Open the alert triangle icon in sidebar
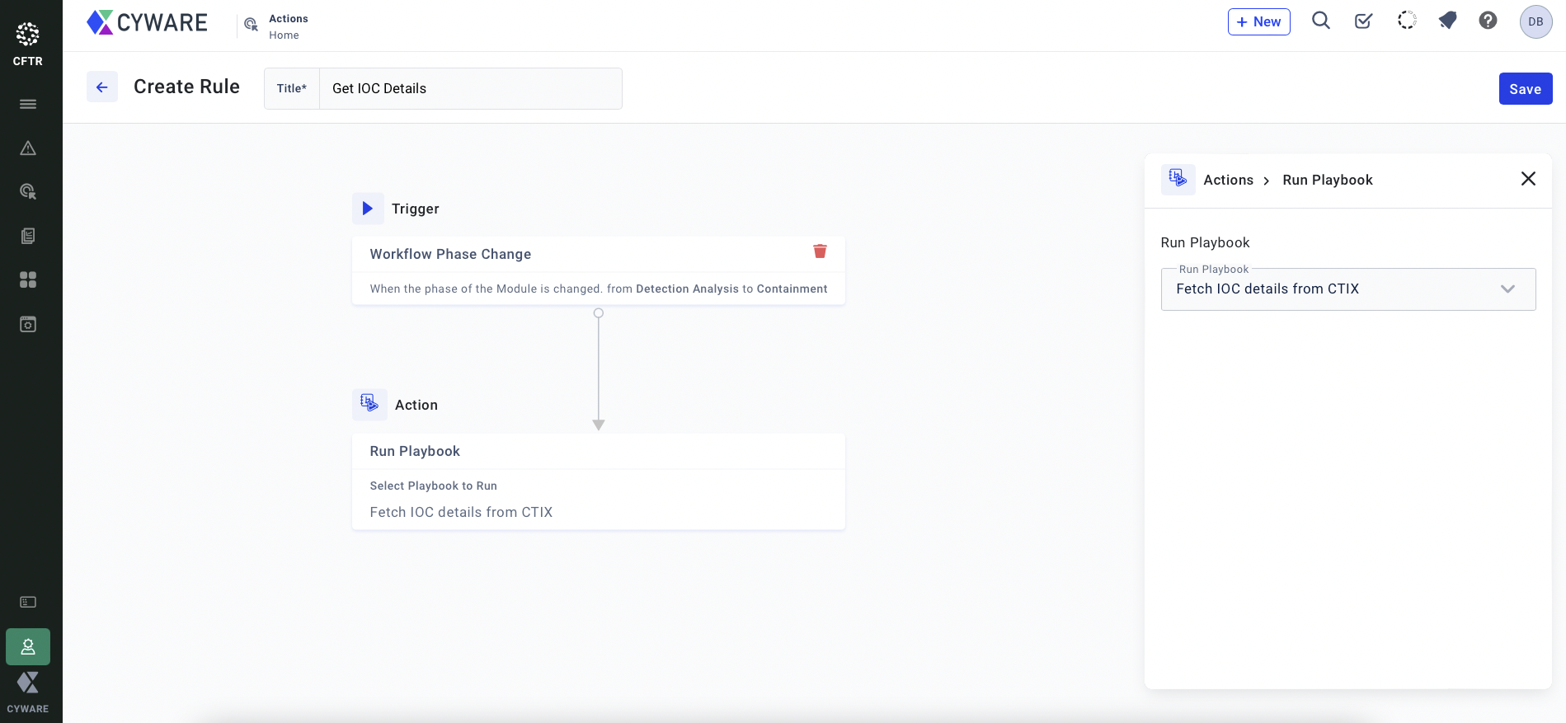Screen dimensions: 1566x723 28,148
